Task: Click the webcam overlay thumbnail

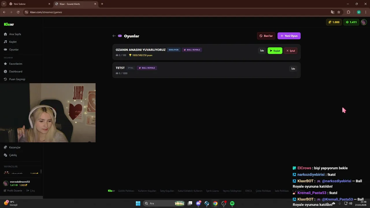Action: (48, 113)
